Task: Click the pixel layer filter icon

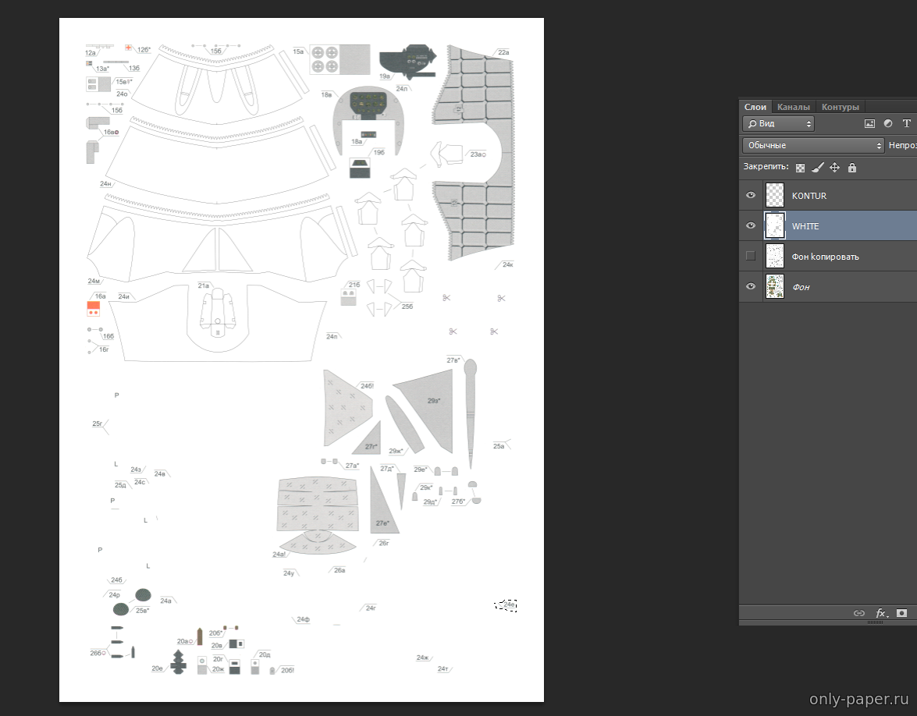Action: 869,123
